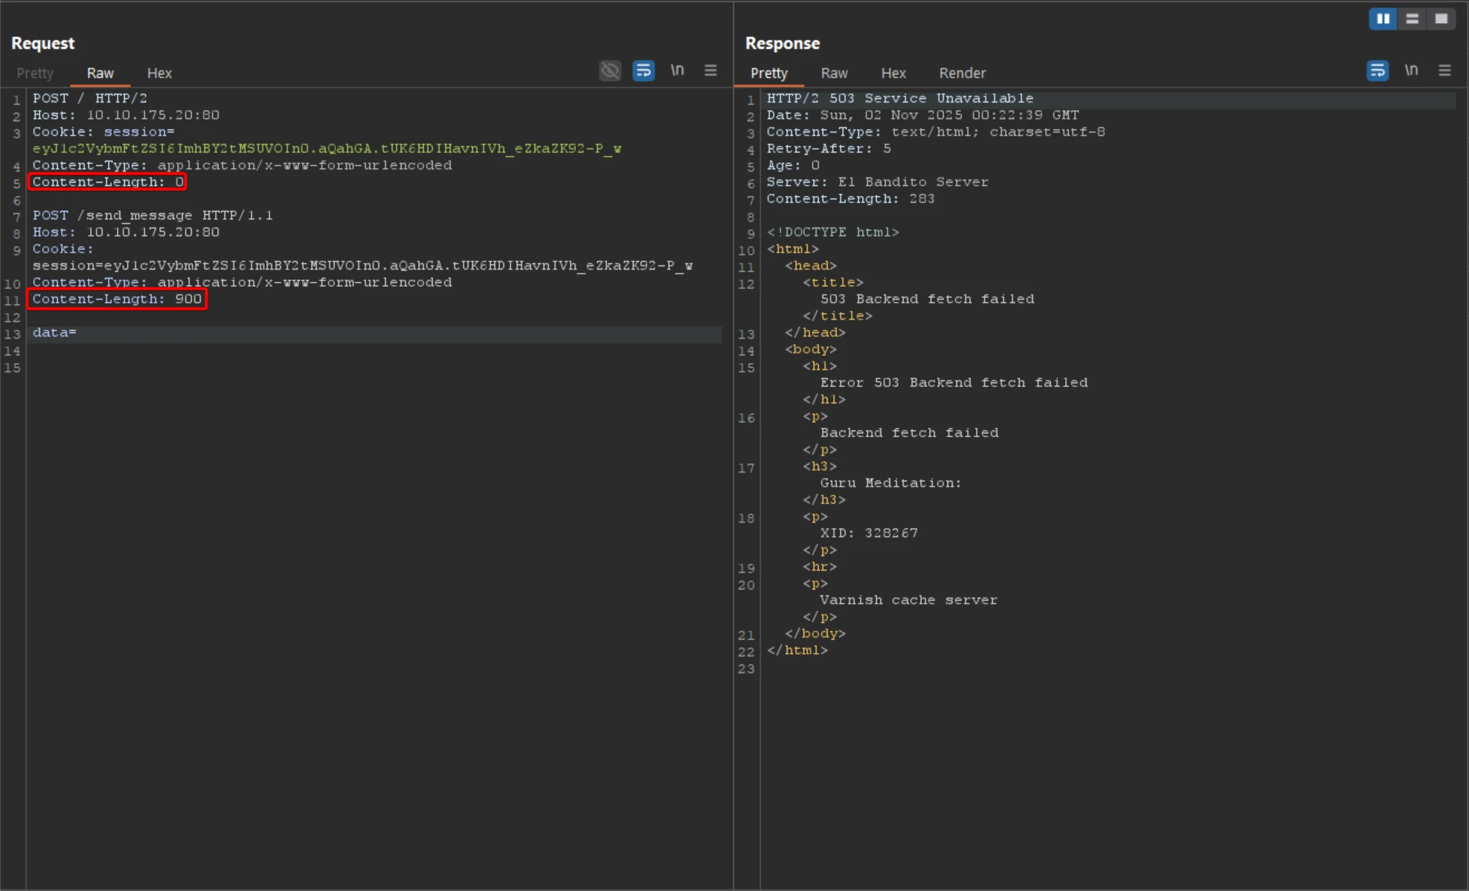The height and width of the screenshot is (891, 1469).
Task: Click the data= line in request editor
Action: (54, 333)
